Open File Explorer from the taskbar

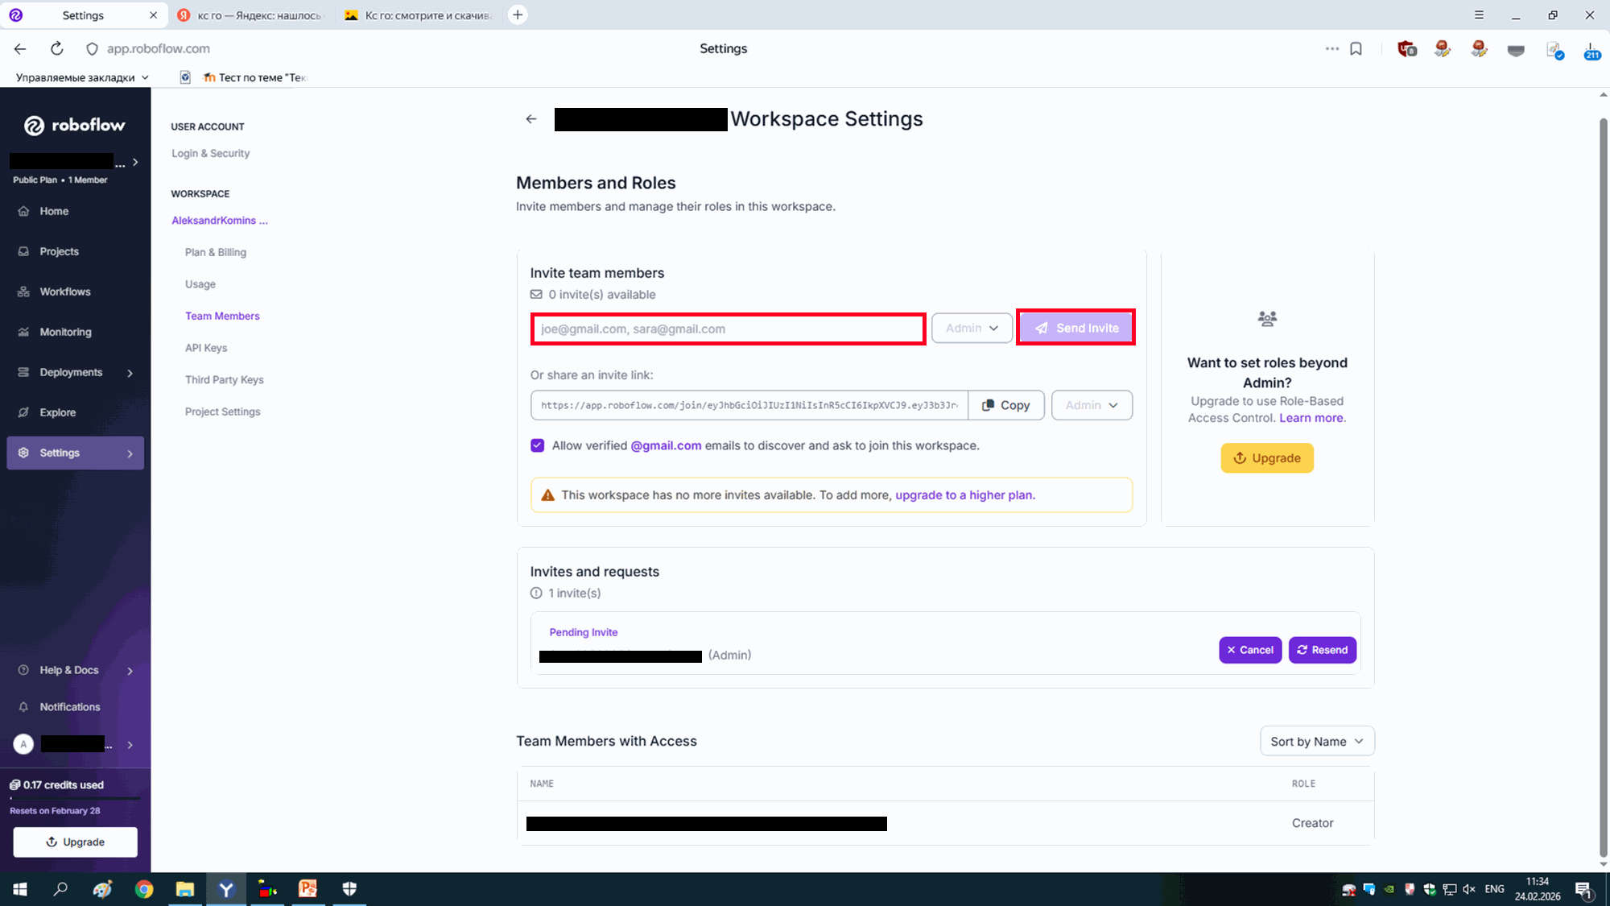pos(185,889)
